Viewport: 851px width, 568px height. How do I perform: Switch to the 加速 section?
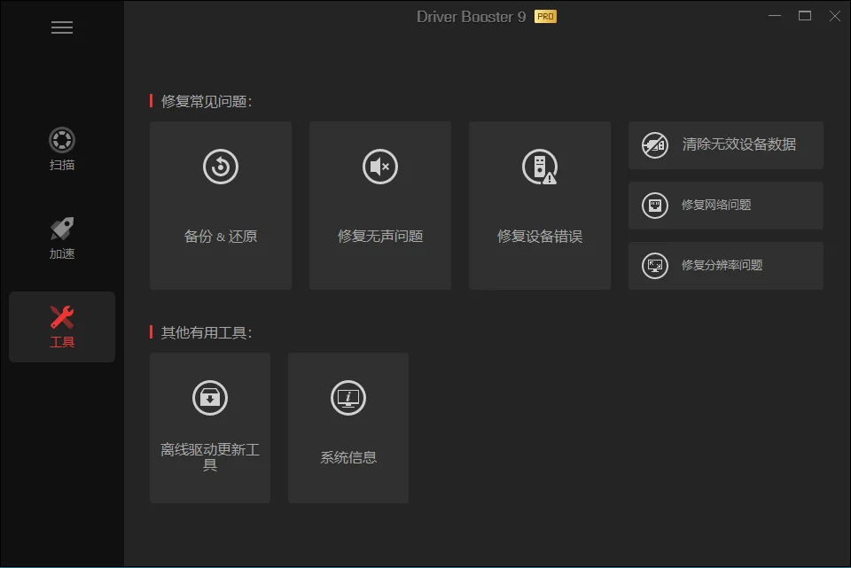tap(60, 239)
